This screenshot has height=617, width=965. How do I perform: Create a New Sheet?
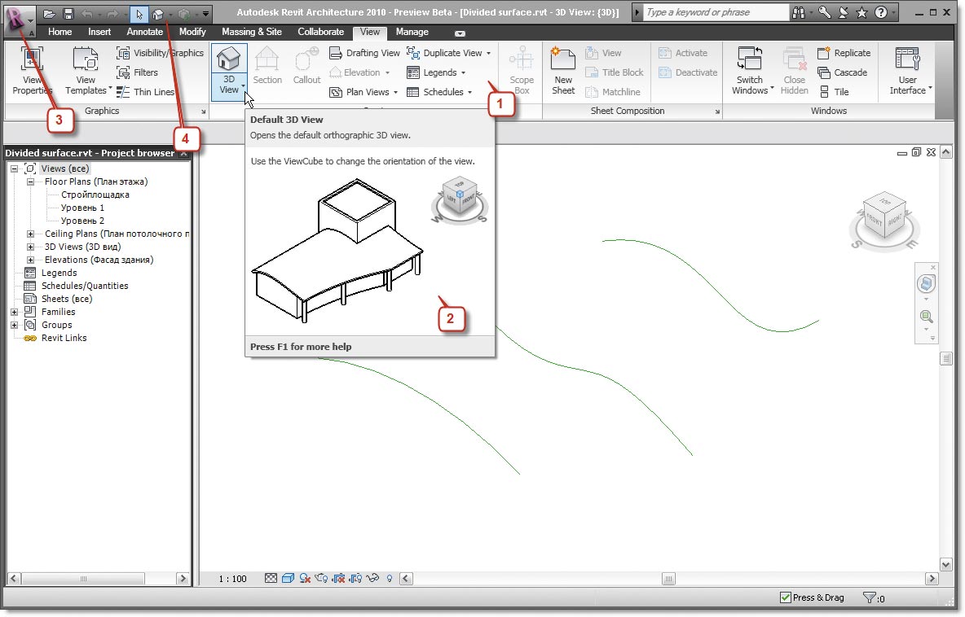click(563, 71)
